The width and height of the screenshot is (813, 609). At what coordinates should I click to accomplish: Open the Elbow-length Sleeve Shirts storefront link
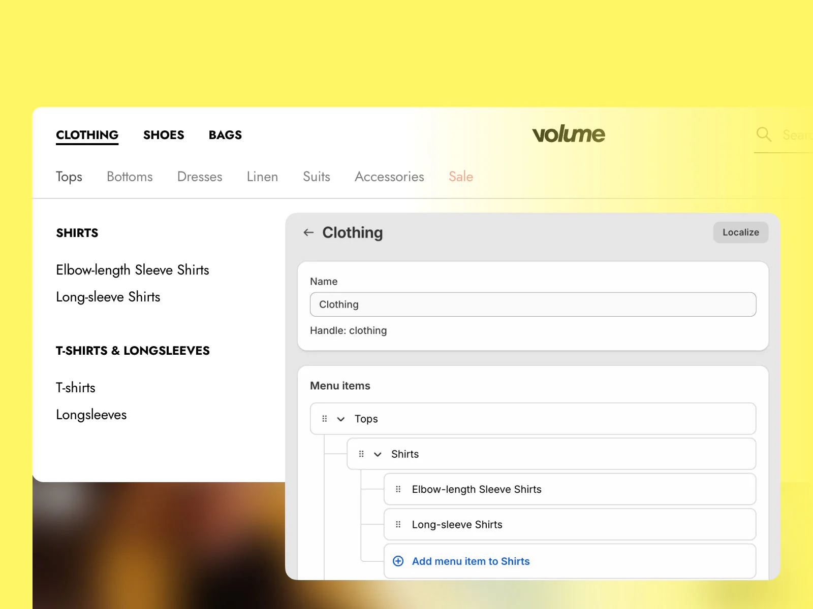[x=133, y=270]
